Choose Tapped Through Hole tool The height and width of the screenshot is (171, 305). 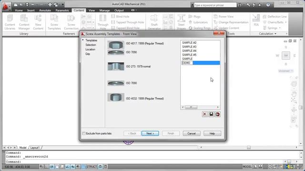pos(128,22)
